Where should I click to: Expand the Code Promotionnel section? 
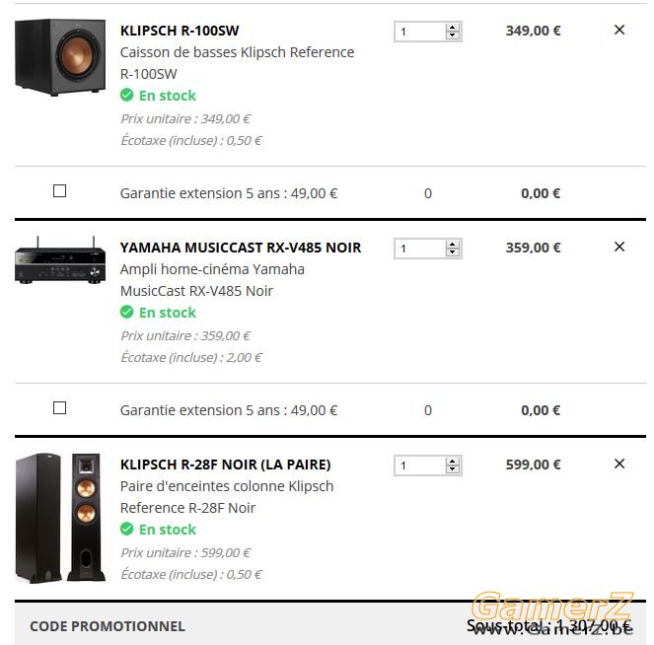[108, 626]
